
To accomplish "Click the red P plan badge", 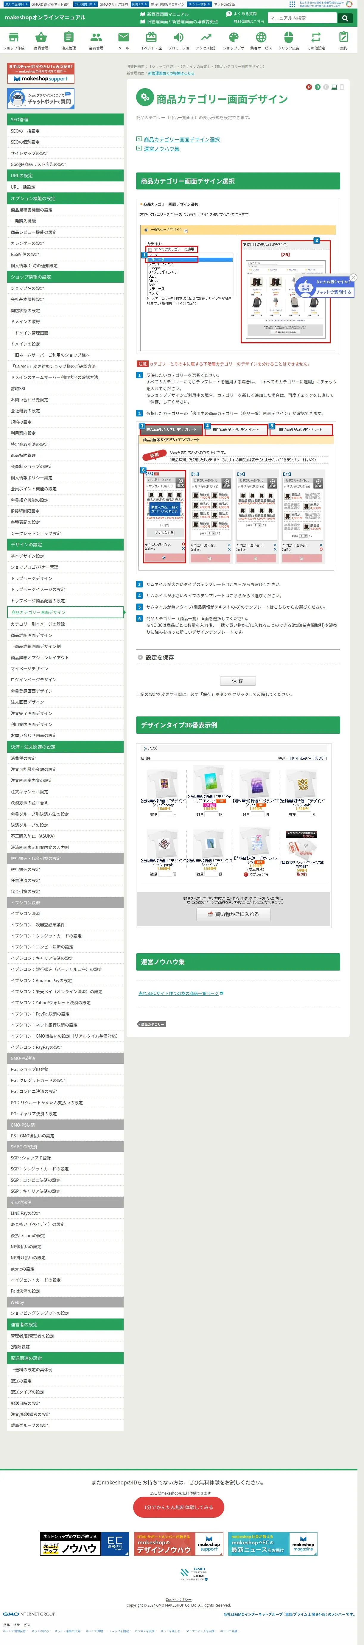I will (x=309, y=87).
